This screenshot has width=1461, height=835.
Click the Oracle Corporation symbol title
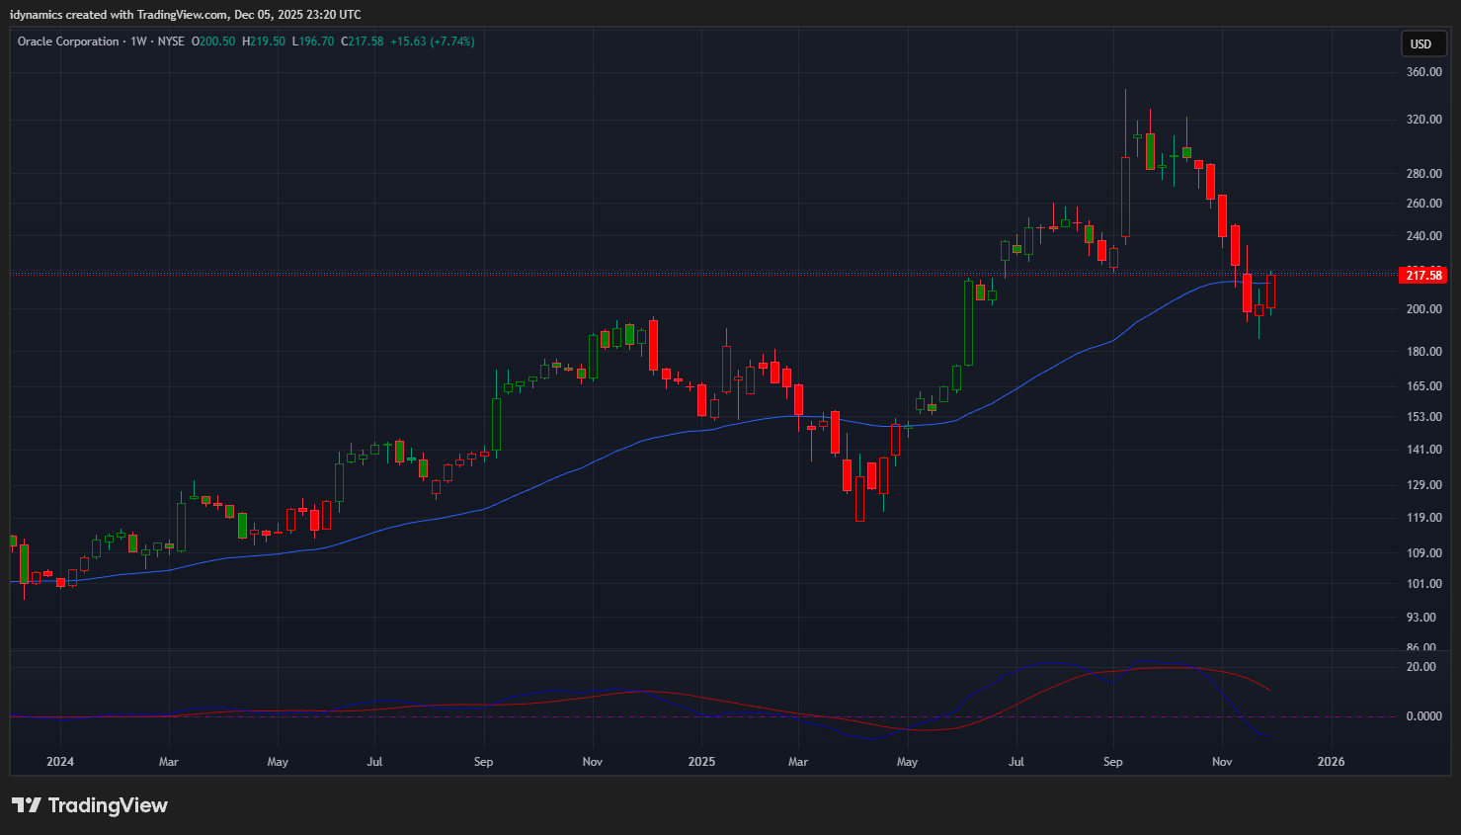point(68,42)
